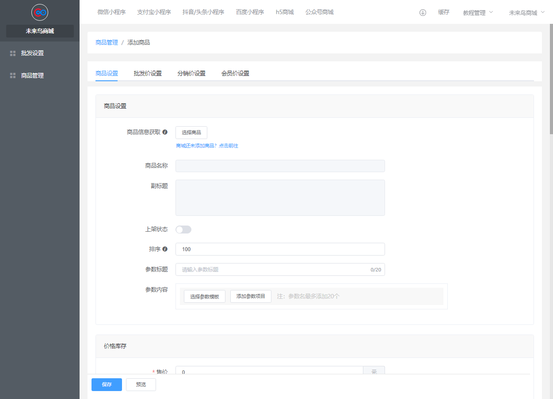Open the 未来鸟商城 account dropdown

pyautogui.click(x=526, y=13)
